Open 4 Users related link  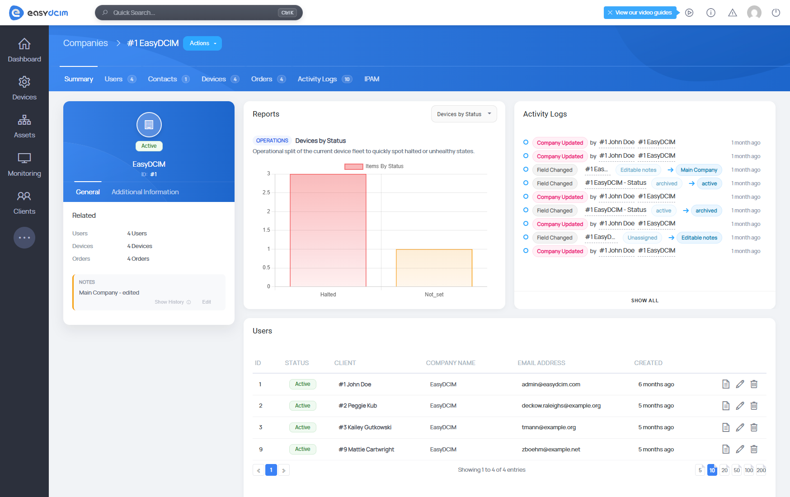(137, 234)
